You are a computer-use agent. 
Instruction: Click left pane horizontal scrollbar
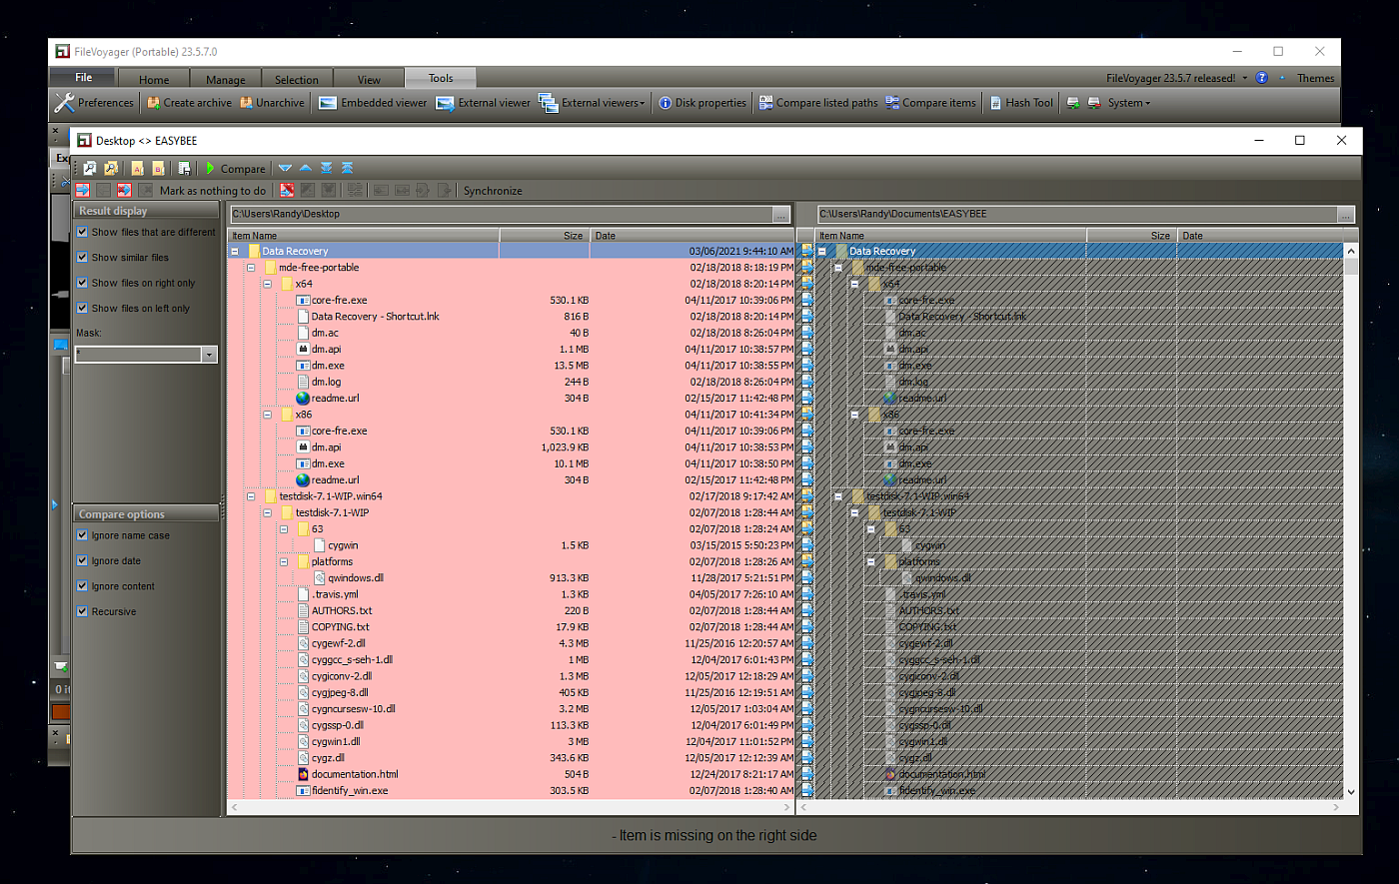tap(511, 806)
